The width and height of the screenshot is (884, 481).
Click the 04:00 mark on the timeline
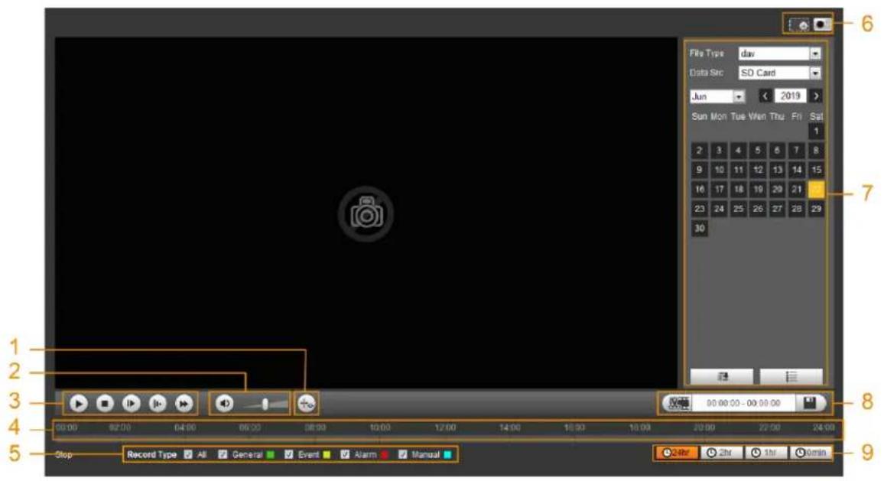185,428
